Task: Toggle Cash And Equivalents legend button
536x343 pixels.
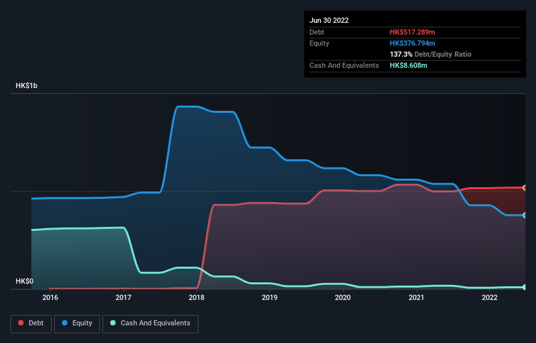Action: [x=150, y=323]
